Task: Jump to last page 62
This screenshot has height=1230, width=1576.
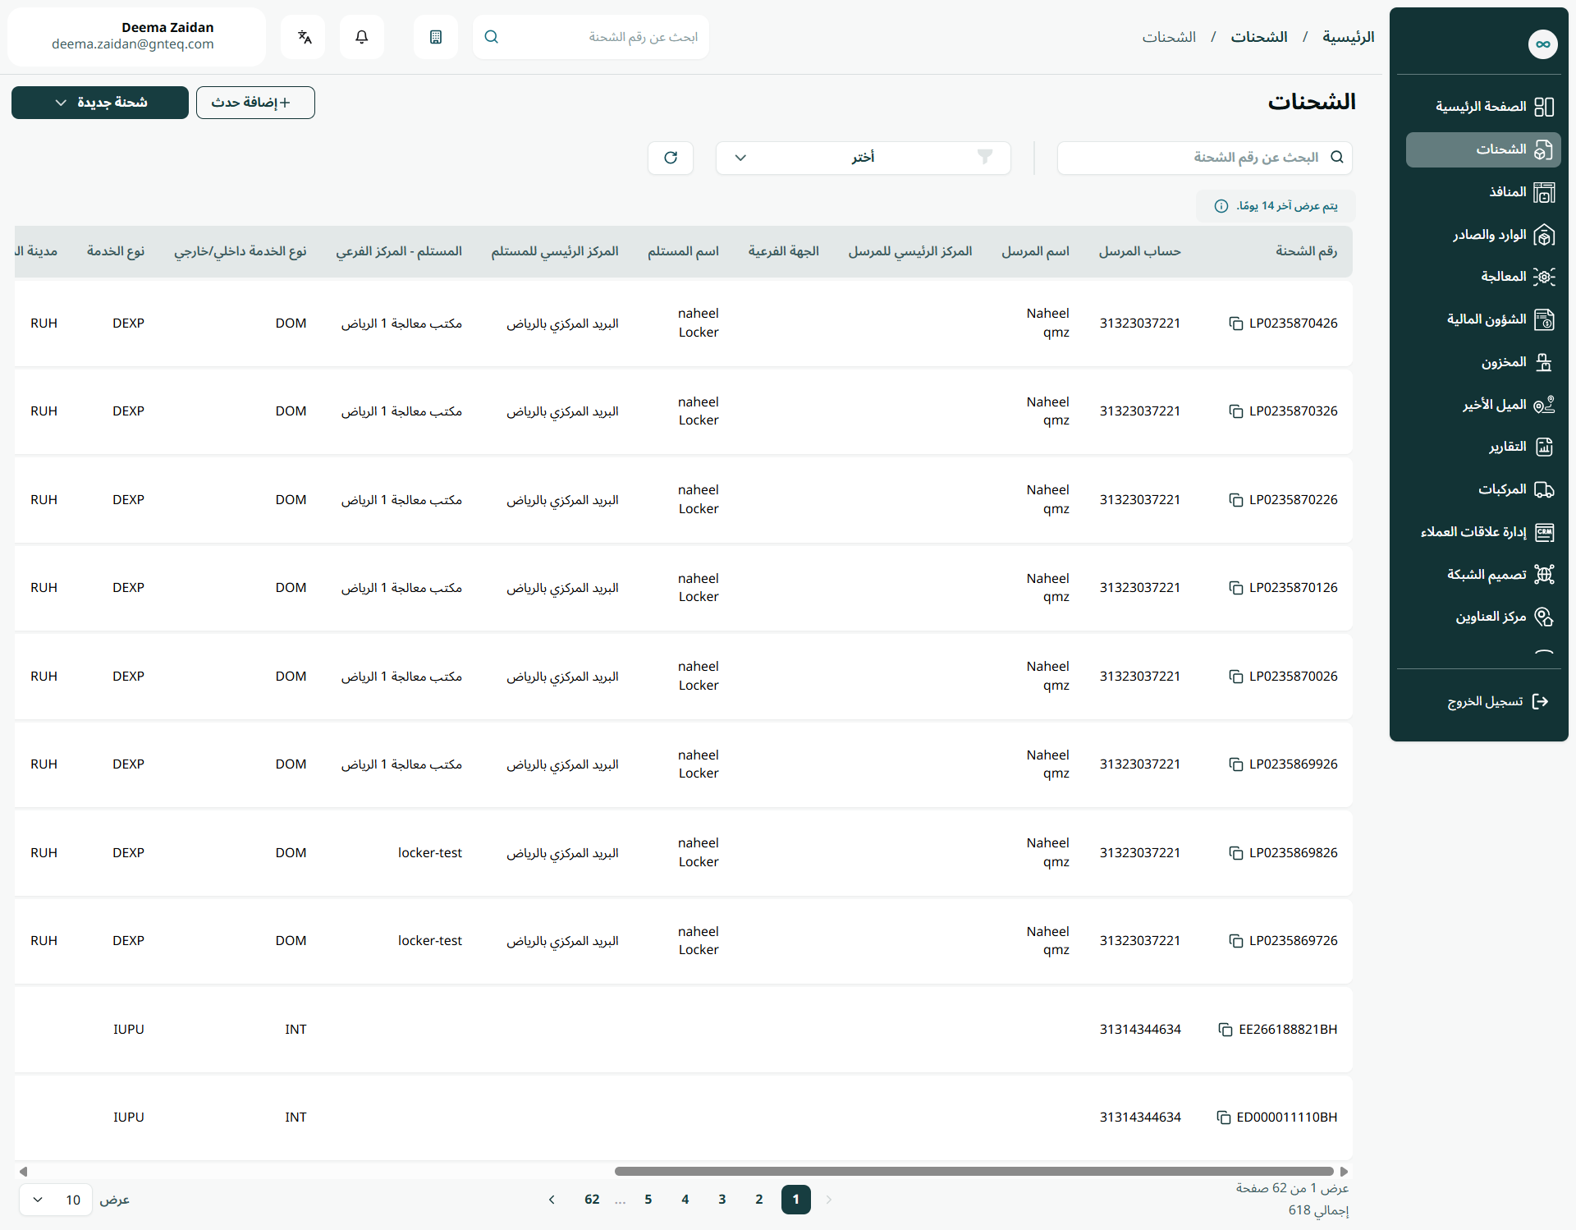Action: pyautogui.click(x=592, y=1200)
